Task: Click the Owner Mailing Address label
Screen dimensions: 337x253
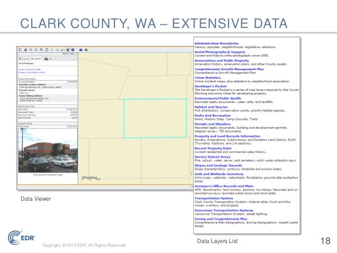Action: coord(31,96)
